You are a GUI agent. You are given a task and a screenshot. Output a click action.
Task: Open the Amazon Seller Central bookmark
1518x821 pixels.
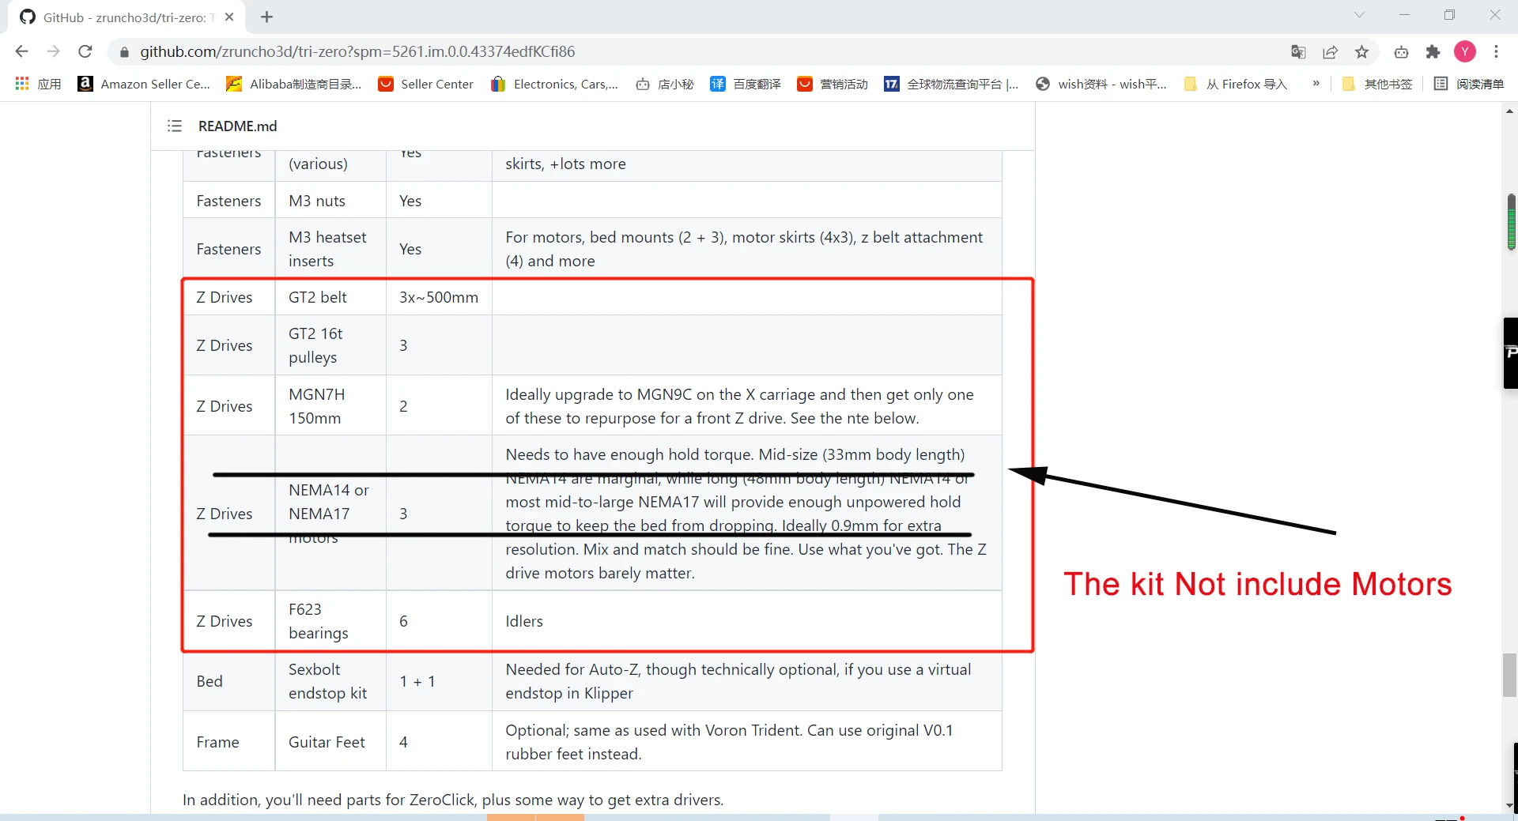(x=144, y=84)
